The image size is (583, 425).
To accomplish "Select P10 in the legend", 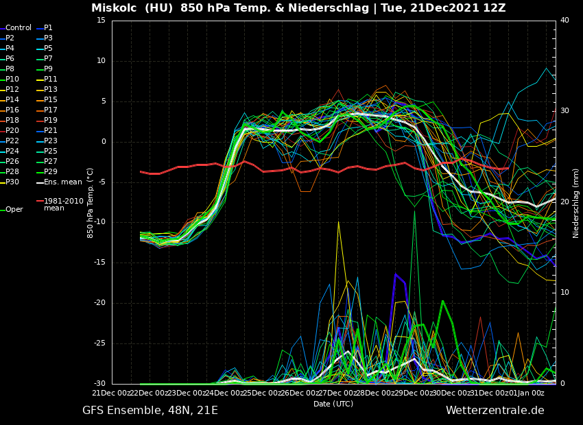I will (x=12, y=80).
